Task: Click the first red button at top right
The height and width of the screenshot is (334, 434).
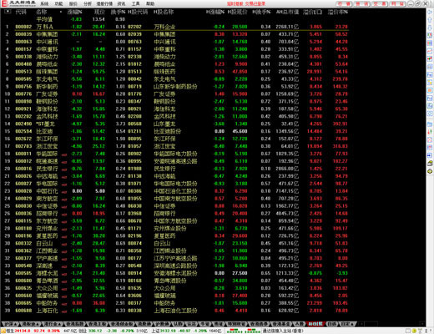Action: (345, 4)
